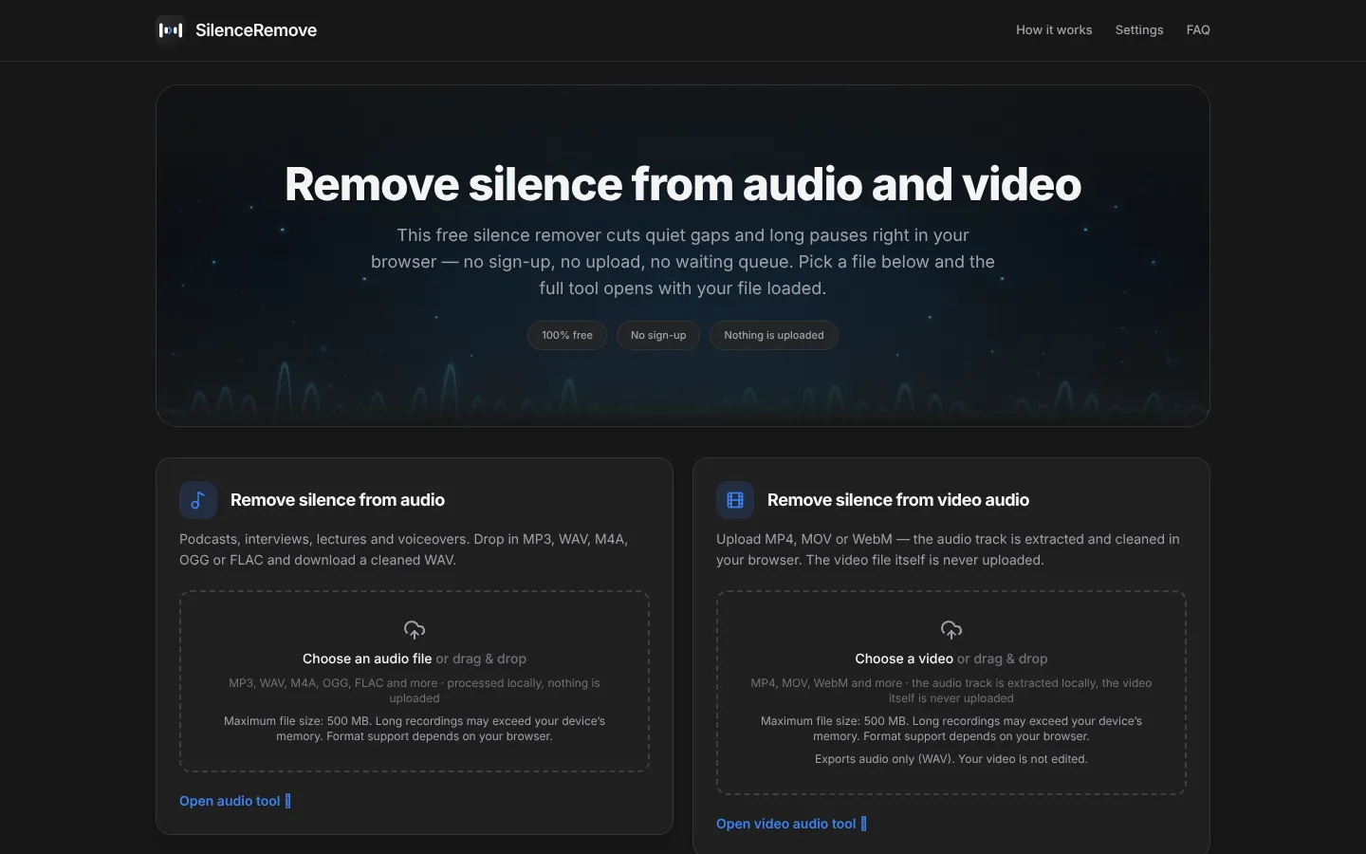Click Exports audio only (WAV) note
The height and width of the screenshot is (854, 1366).
[x=951, y=759]
